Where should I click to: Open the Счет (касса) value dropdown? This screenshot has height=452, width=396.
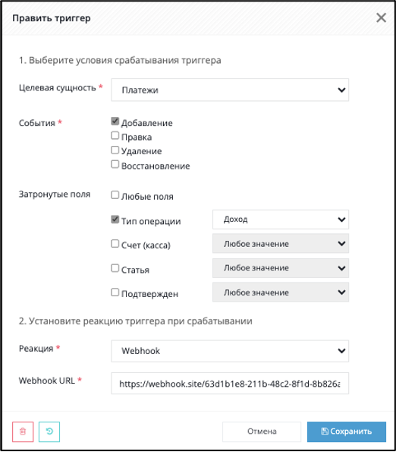tap(281, 244)
